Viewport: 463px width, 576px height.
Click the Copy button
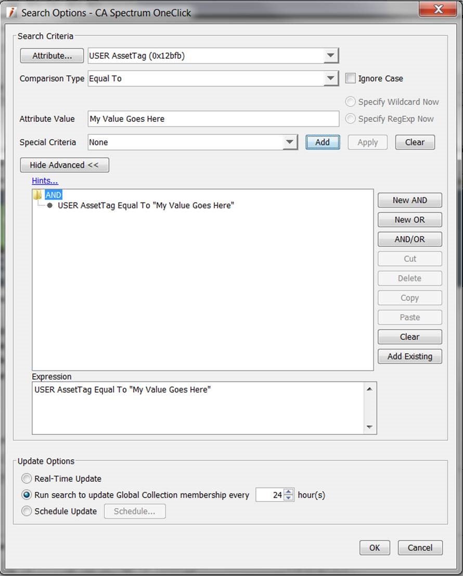[x=409, y=297]
